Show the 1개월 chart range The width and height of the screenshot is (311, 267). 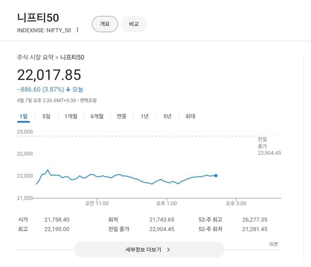pyautogui.click(x=71, y=116)
